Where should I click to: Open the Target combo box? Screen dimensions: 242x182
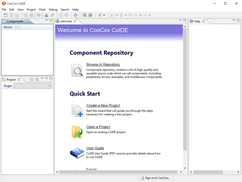pyautogui.click(x=32, y=86)
